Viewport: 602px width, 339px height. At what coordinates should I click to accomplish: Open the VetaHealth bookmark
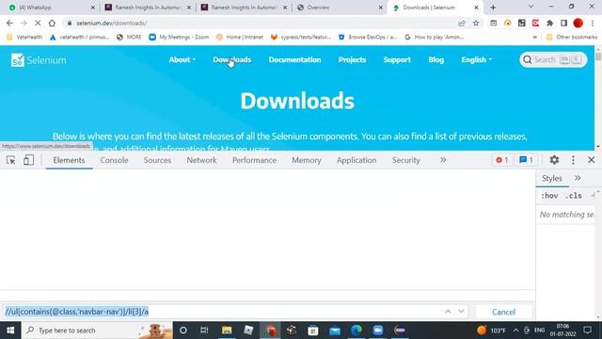(x=24, y=37)
